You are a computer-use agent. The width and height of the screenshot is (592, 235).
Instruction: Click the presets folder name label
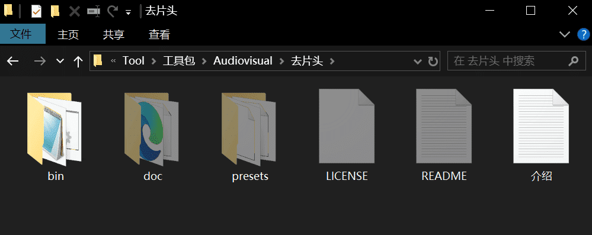(x=250, y=176)
